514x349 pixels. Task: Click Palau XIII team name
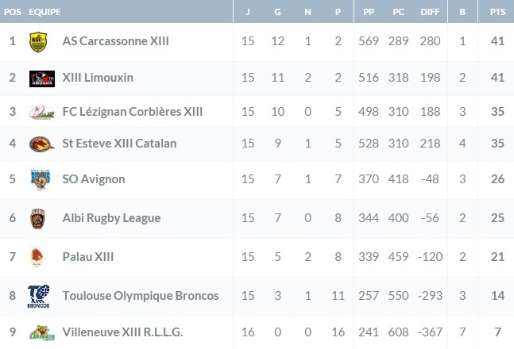(88, 257)
